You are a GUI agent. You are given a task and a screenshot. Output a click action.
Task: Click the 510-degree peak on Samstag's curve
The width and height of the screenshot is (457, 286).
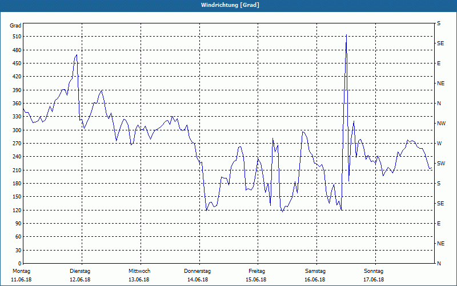pyautogui.click(x=346, y=35)
